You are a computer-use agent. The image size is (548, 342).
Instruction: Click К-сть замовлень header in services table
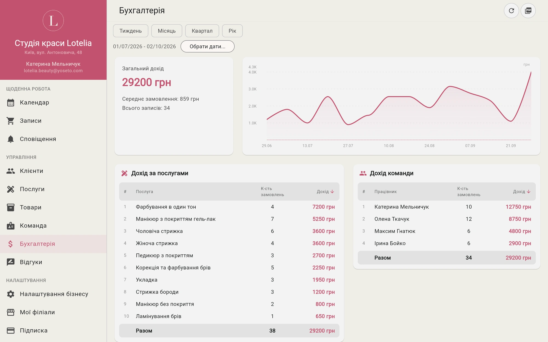pyautogui.click(x=272, y=192)
